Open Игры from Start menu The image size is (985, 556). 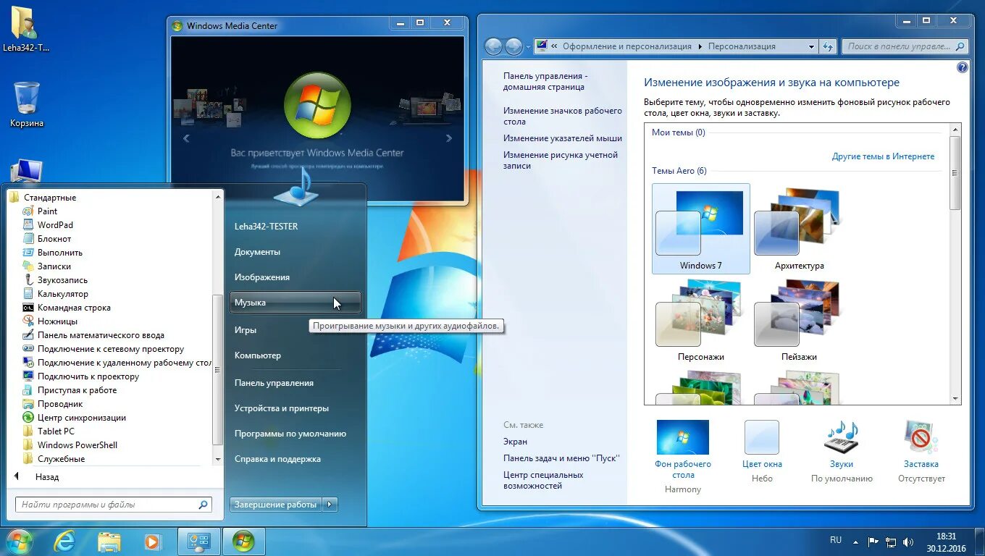click(246, 330)
